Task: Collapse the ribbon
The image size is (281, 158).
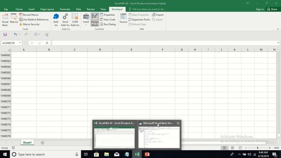Action: (x=278, y=29)
